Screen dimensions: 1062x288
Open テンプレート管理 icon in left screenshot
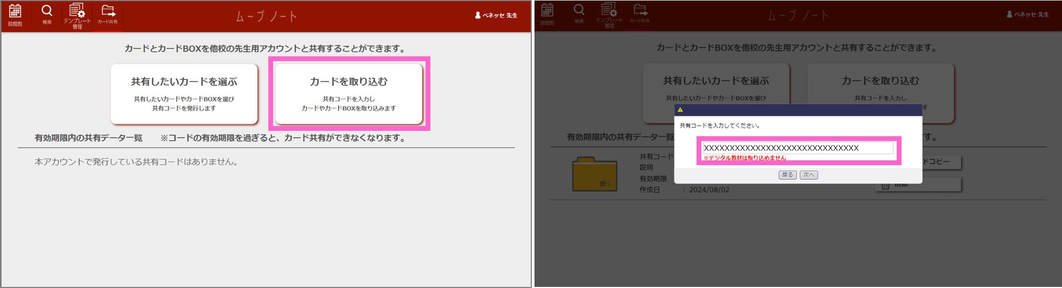(77, 15)
